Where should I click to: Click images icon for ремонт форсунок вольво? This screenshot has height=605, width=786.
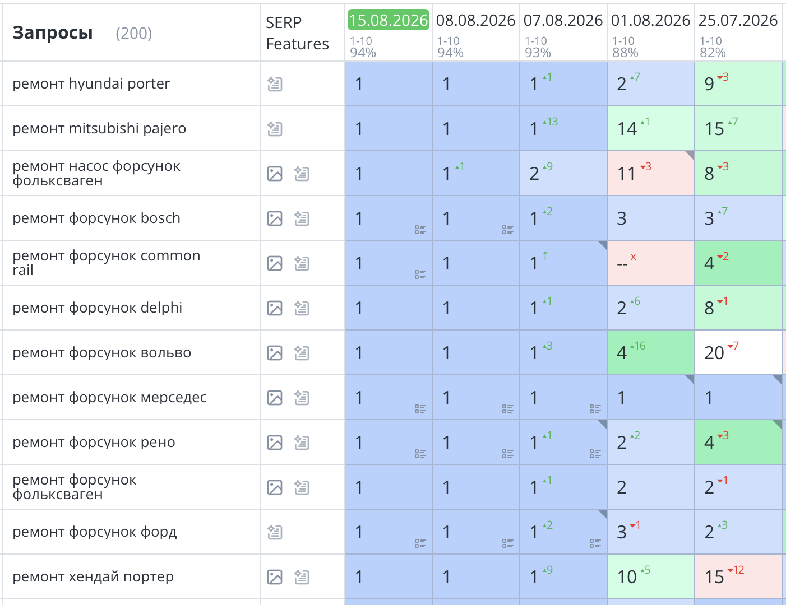tap(275, 353)
